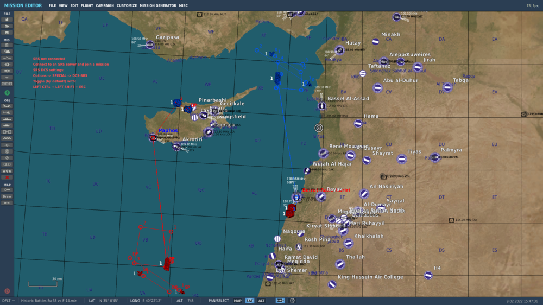Open the FLIGHT menu
Image resolution: width=543 pixels, height=305 pixels.
pyautogui.click(x=87, y=5)
